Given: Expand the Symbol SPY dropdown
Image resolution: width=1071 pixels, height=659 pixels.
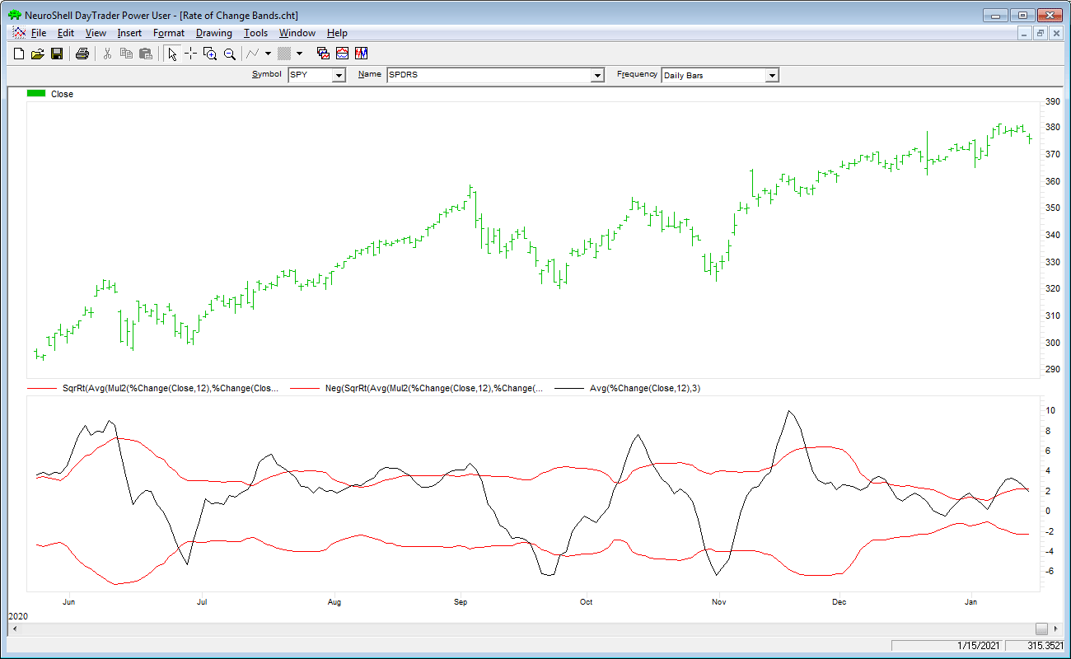Looking at the screenshot, I should (339, 75).
